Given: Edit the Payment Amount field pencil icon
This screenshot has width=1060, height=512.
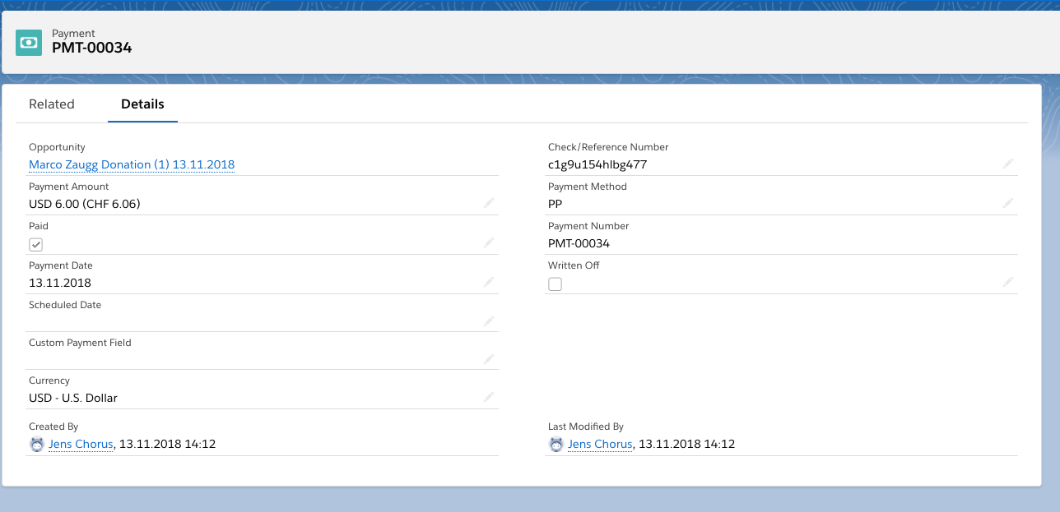Looking at the screenshot, I should [x=489, y=203].
